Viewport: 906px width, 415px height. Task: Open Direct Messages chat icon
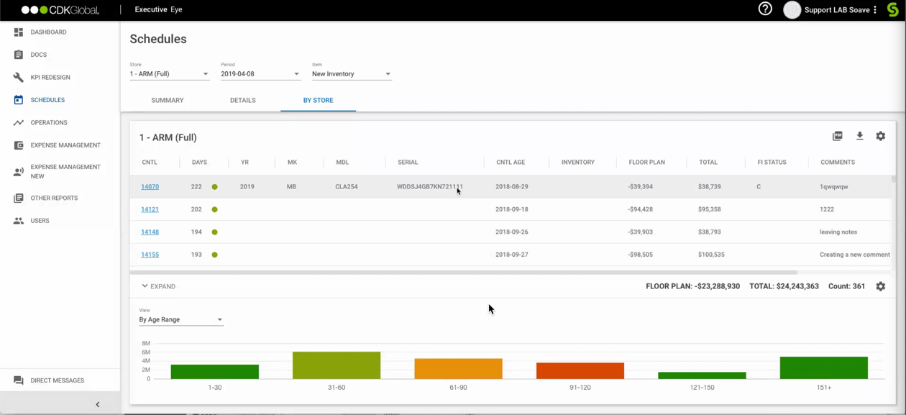[19, 380]
